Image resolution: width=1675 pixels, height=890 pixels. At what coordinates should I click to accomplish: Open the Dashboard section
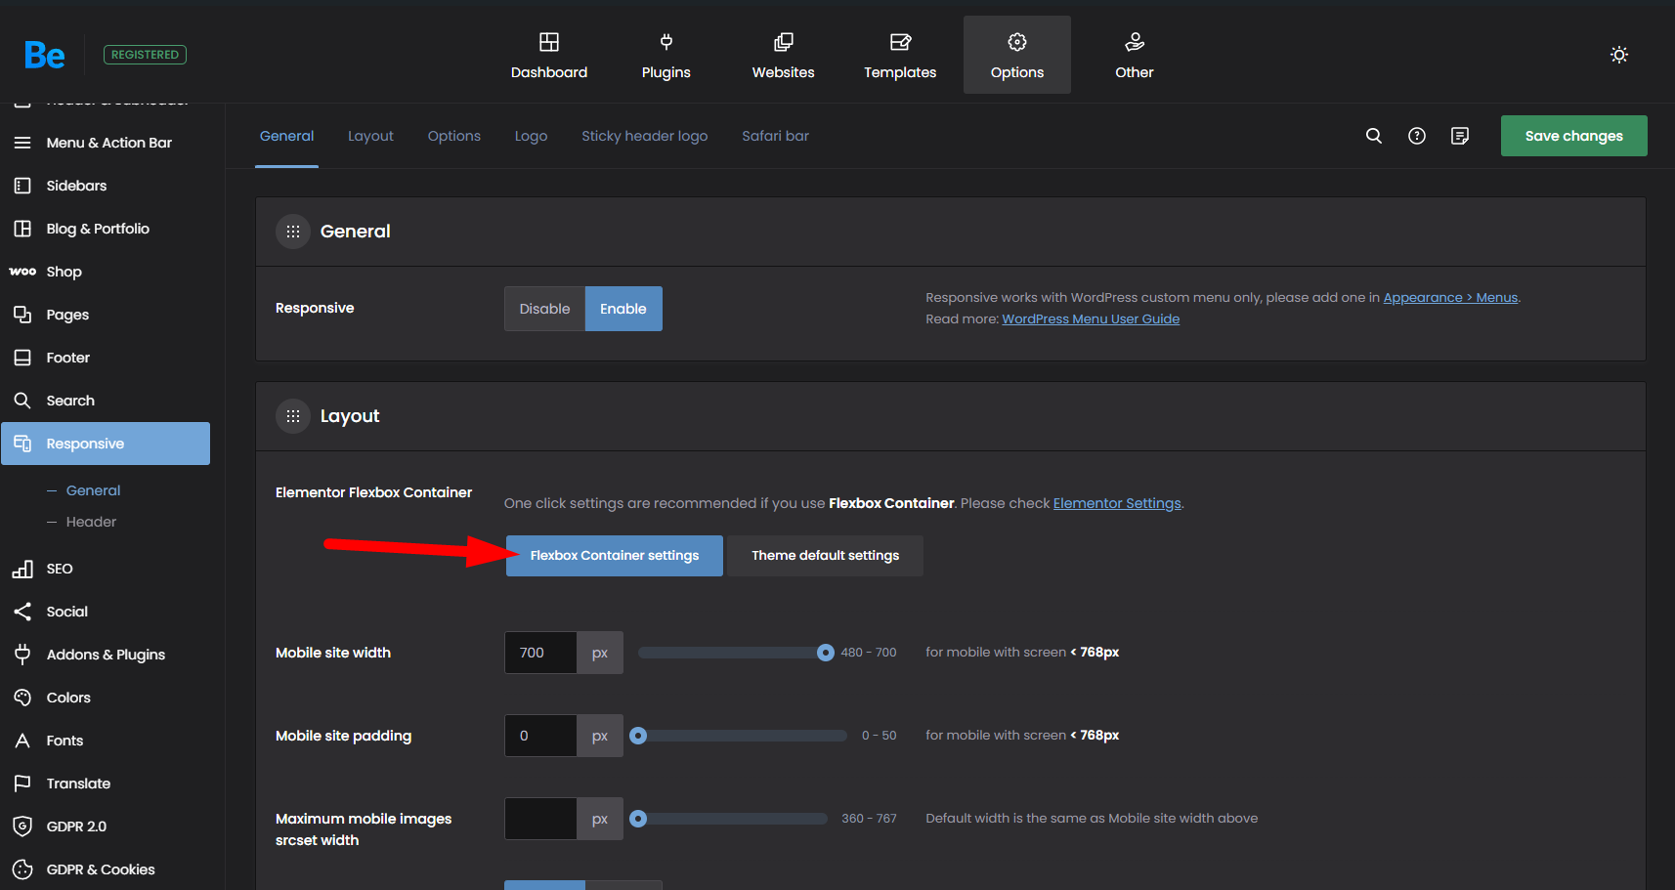click(549, 55)
